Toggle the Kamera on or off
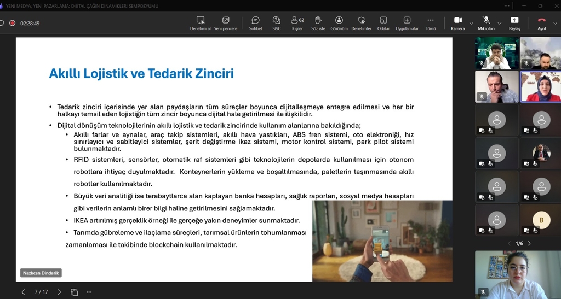The width and height of the screenshot is (561, 299). (457, 23)
